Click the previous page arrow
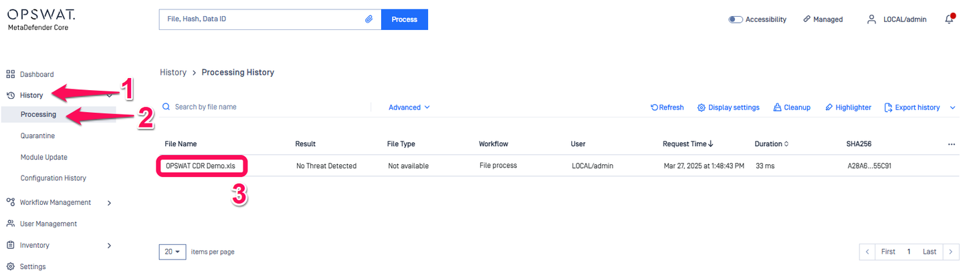 click(x=867, y=252)
